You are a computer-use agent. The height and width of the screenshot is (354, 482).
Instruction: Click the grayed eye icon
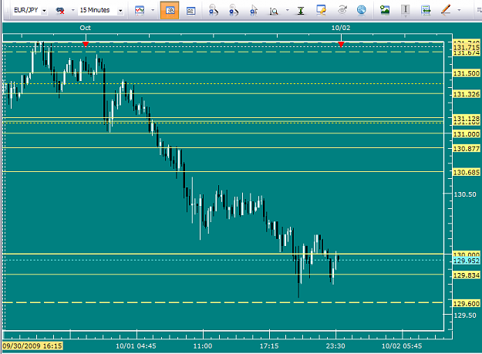pos(342,10)
